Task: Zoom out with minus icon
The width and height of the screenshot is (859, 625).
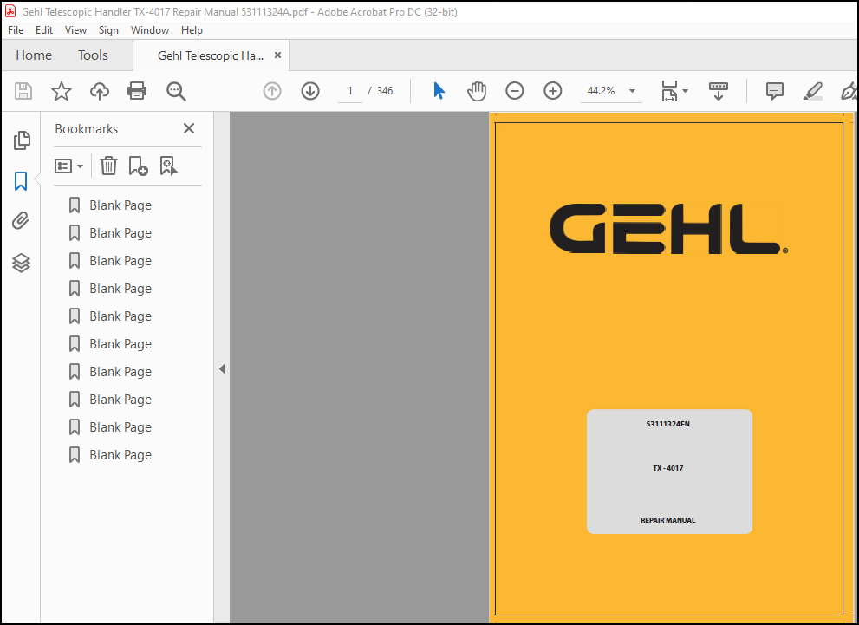Action: (514, 91)
